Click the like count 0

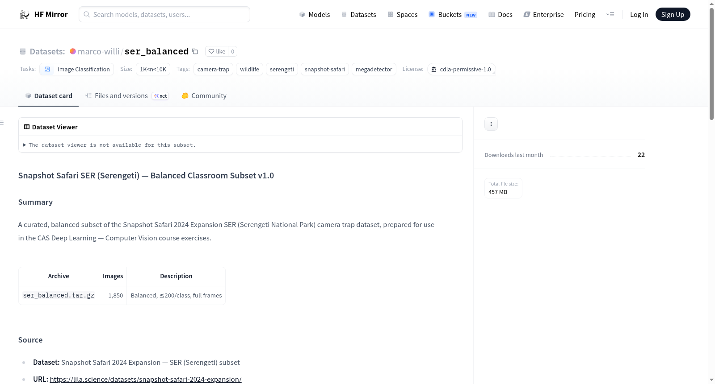coord(232,51)
